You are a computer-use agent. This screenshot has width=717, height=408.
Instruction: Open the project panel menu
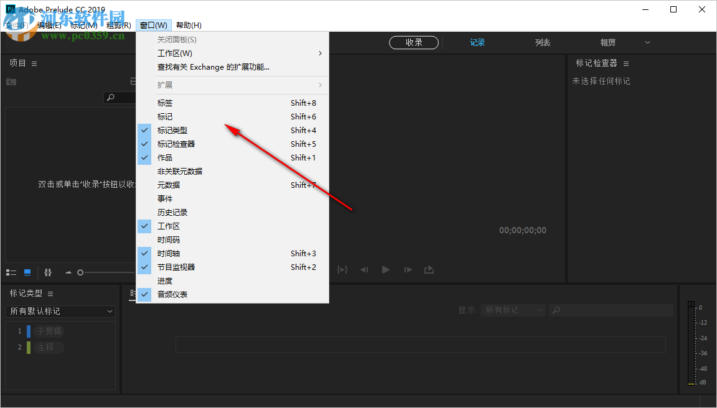[x=34, y=63]
